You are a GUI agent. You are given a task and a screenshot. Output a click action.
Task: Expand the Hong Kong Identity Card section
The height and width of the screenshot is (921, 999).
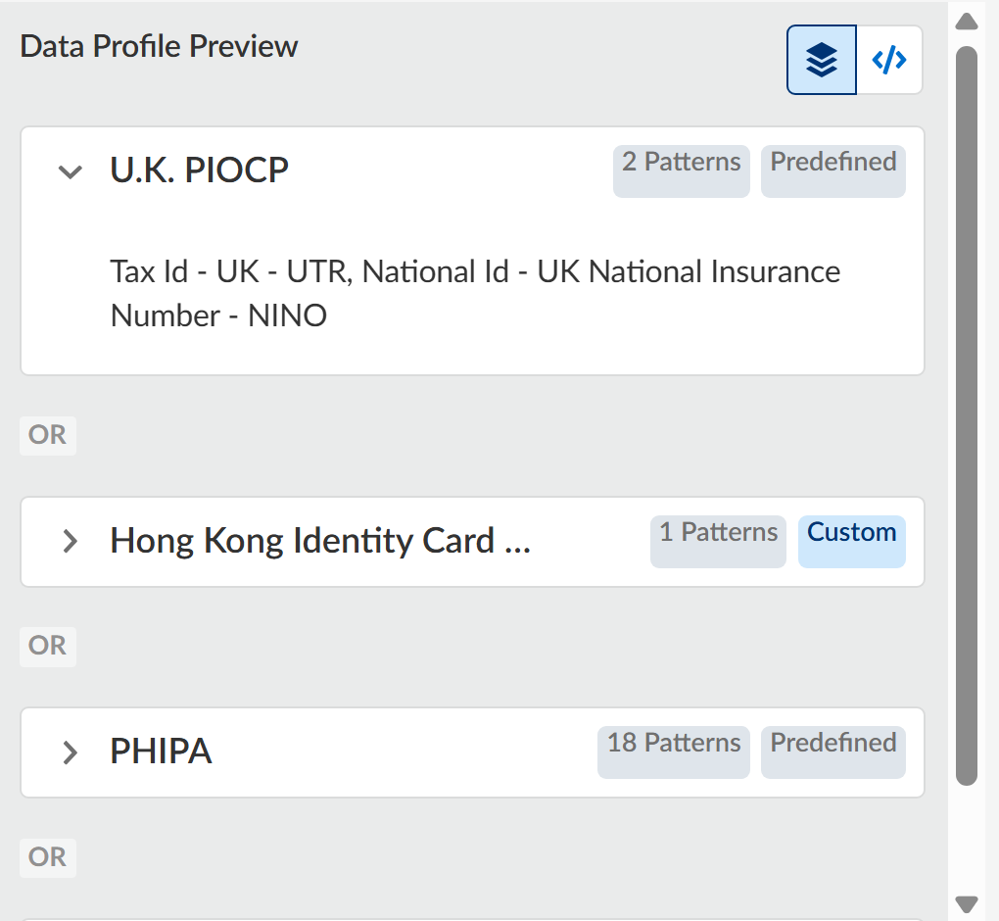pos(71,541)
